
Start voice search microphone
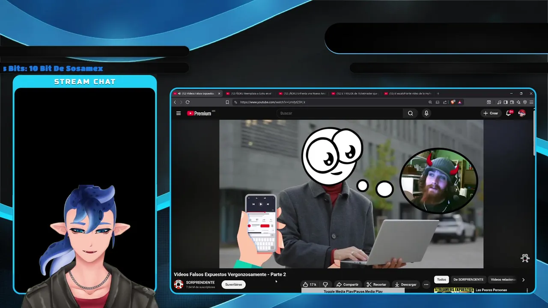click(x=426, y=113)
